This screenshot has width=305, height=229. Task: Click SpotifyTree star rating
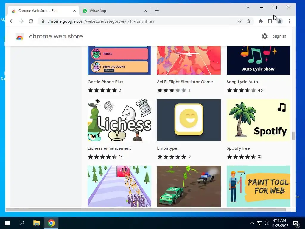click(241, 157)
